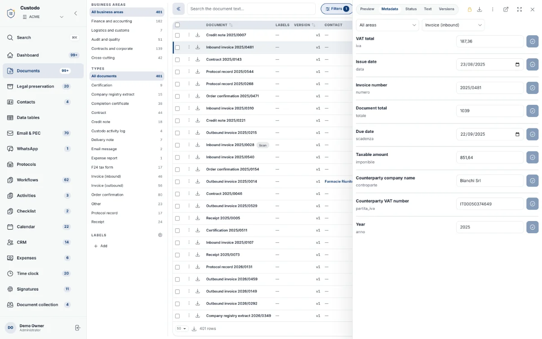The height and width of the screenshot is (339, 542).
Task: Open document in new window icon
Action: 506,9
